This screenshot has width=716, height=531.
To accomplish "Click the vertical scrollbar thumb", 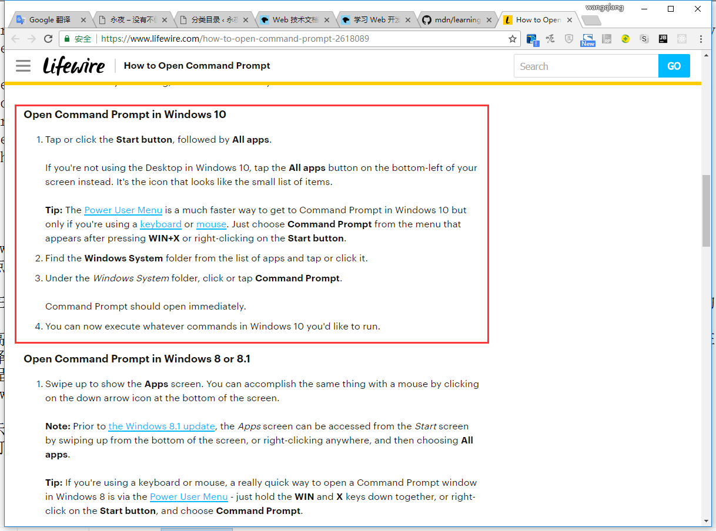I will point(706,210).
